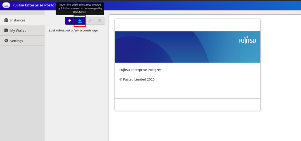Click the pencil edit instance icon
This screenshot has width=301, height=141.
coord(90,21)
